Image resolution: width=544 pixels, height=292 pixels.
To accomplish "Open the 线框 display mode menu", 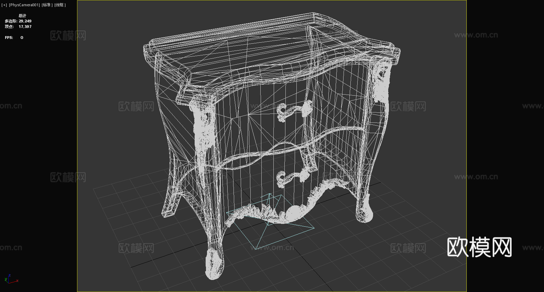I will click(x=60, y=5).
